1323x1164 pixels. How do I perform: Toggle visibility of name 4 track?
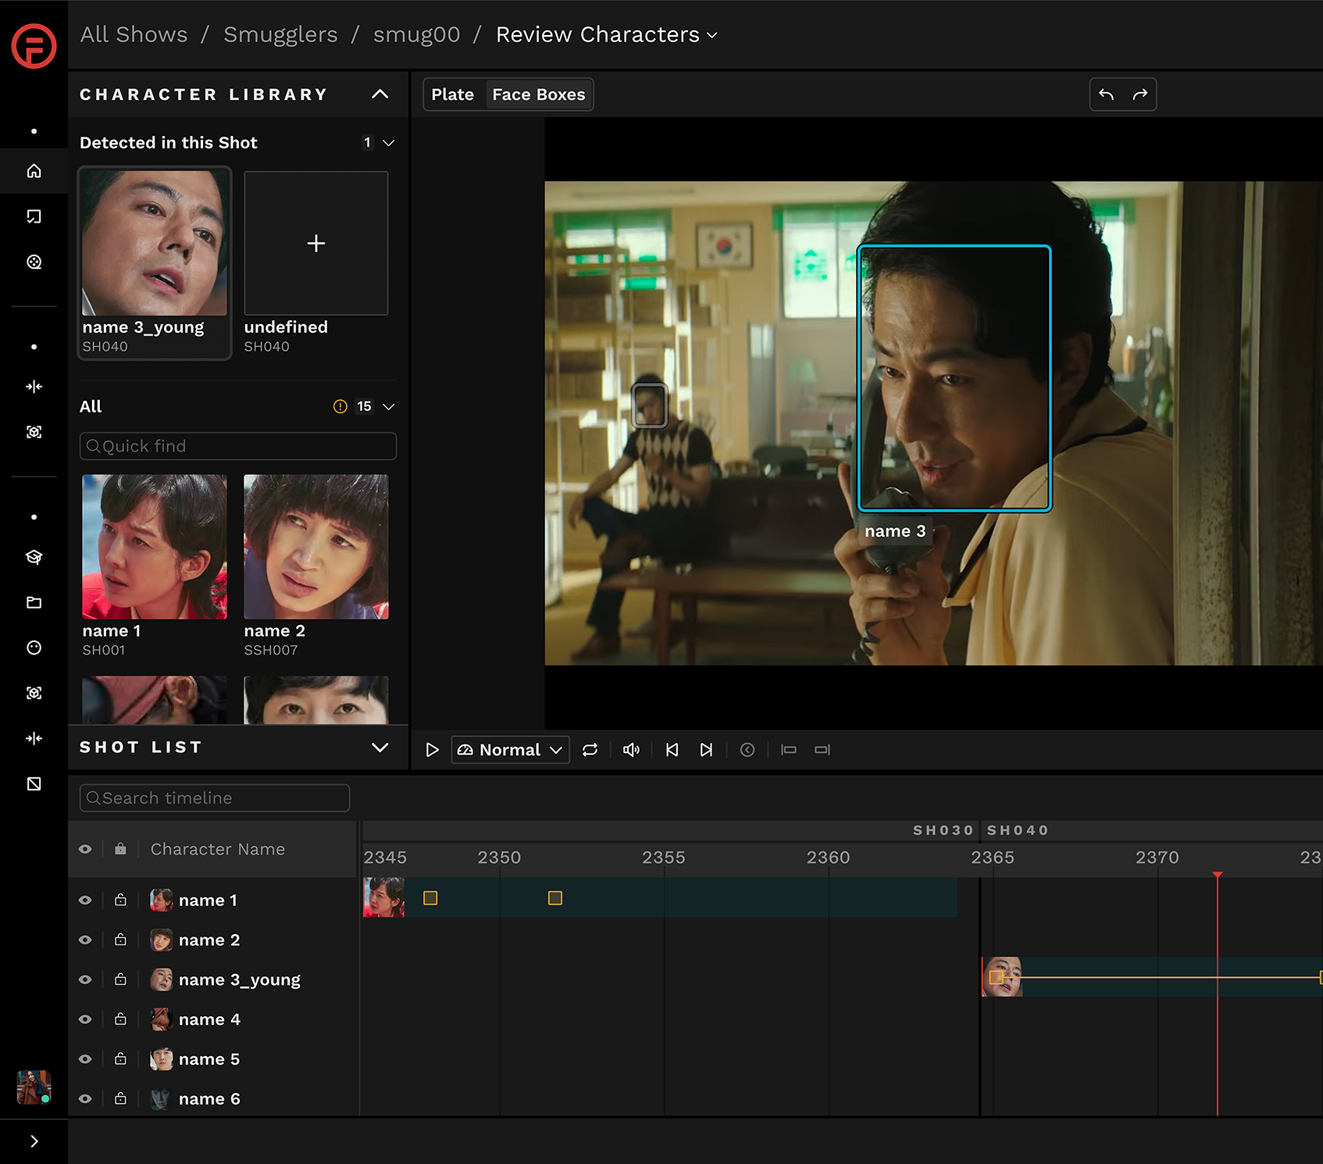85,1019
